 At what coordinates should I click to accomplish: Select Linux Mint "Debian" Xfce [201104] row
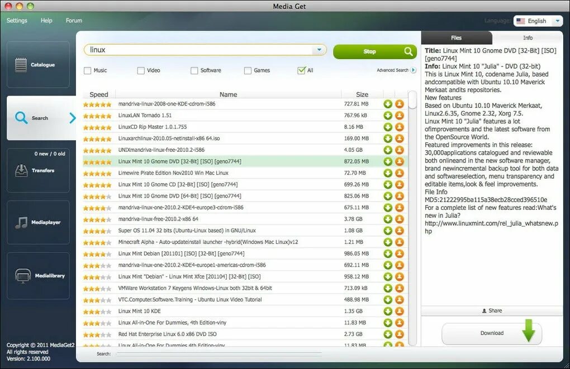(x=245, y=277)
